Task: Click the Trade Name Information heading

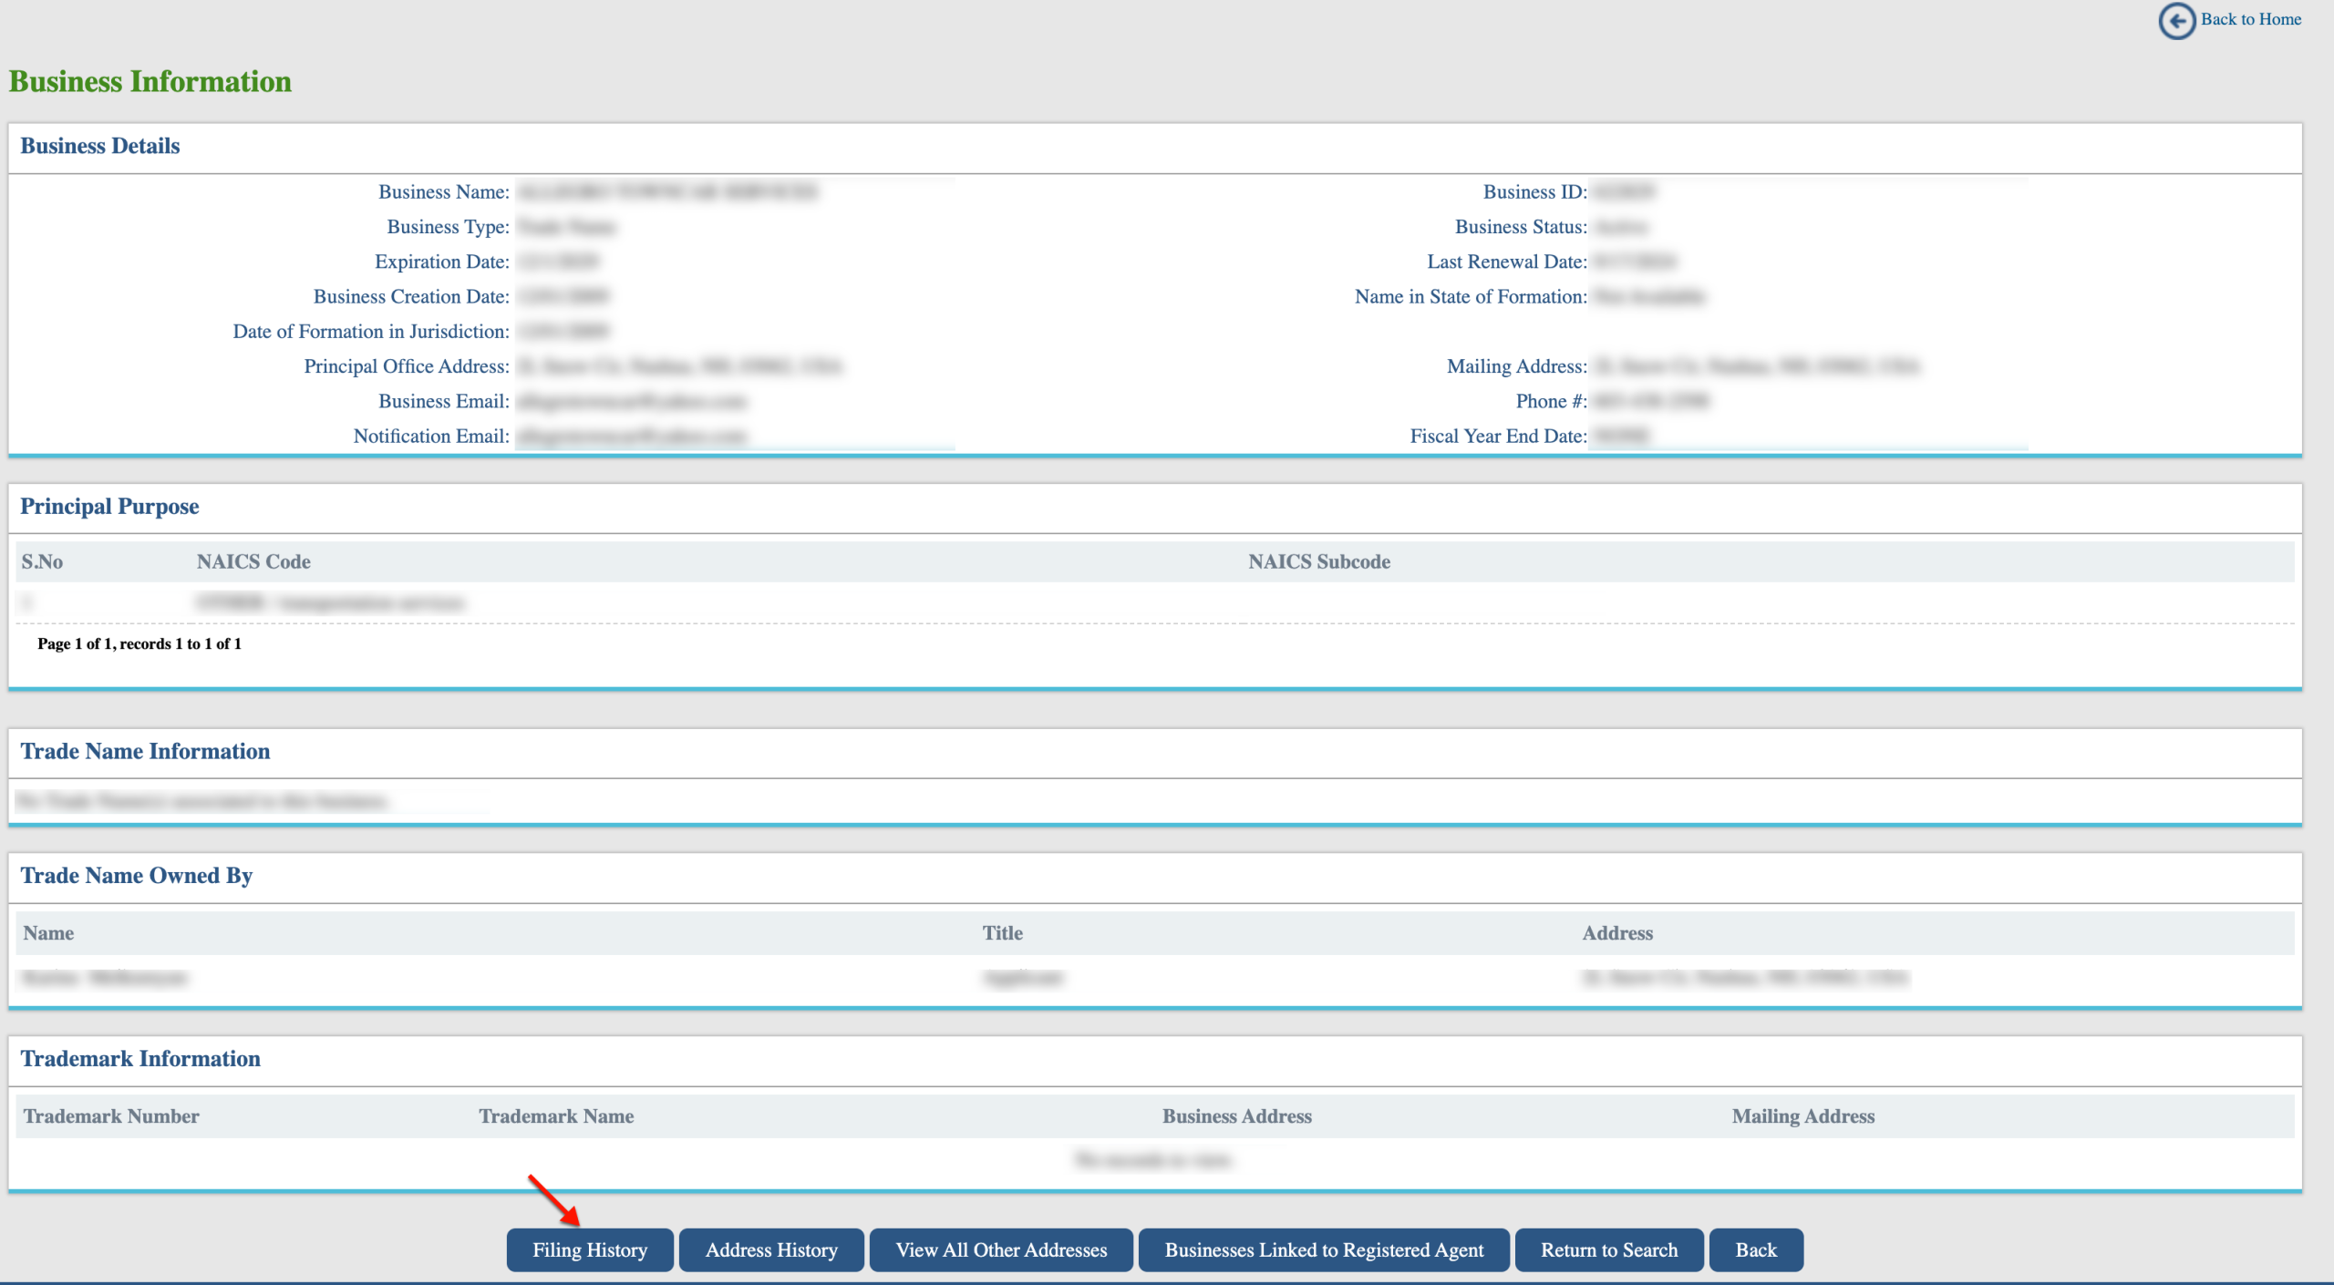Action: (x=146, y=751)
